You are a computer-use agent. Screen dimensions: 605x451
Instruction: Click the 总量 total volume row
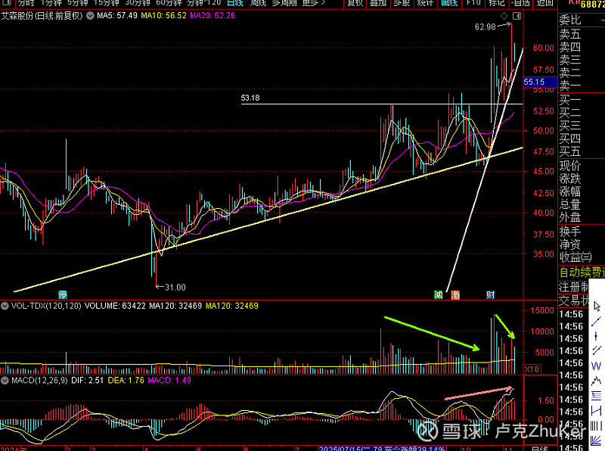coord(582,204)
